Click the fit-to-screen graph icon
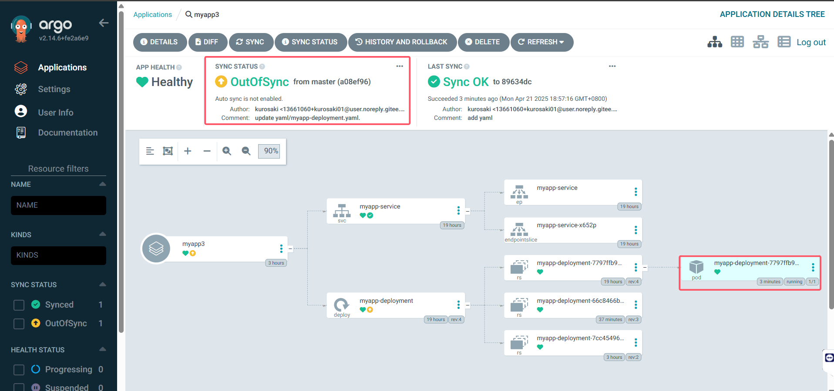 point(168,151)
